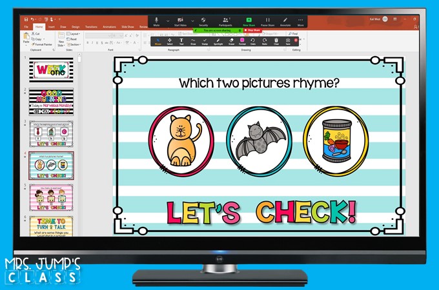Clear annotations with the trash icon
This screenshot has height=290, width=439.
pos(276,41)
